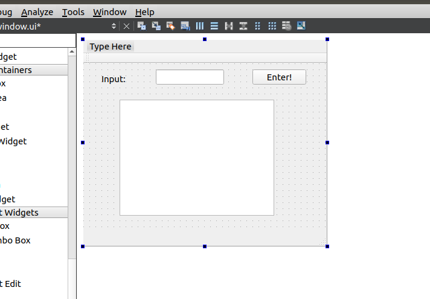The height and width of the screenshot is (299, 430).
Task: Select the Edit Widgets mode icon
Action: click(x=142, y=26)
